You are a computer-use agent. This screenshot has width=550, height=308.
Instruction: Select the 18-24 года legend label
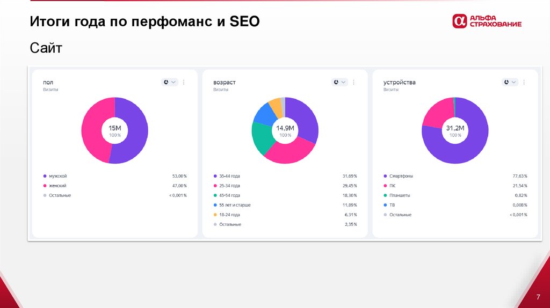(230, 215)
